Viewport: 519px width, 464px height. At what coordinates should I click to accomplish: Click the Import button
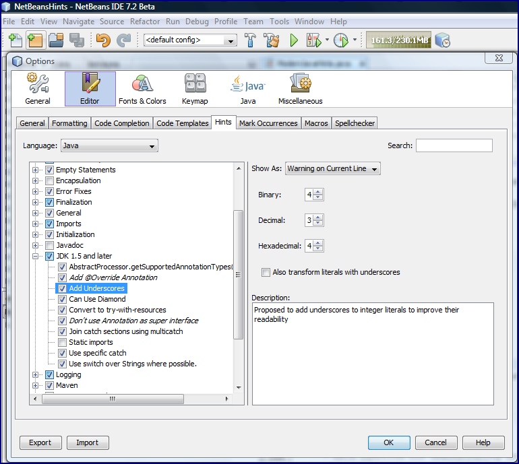[x=88, y=442]
